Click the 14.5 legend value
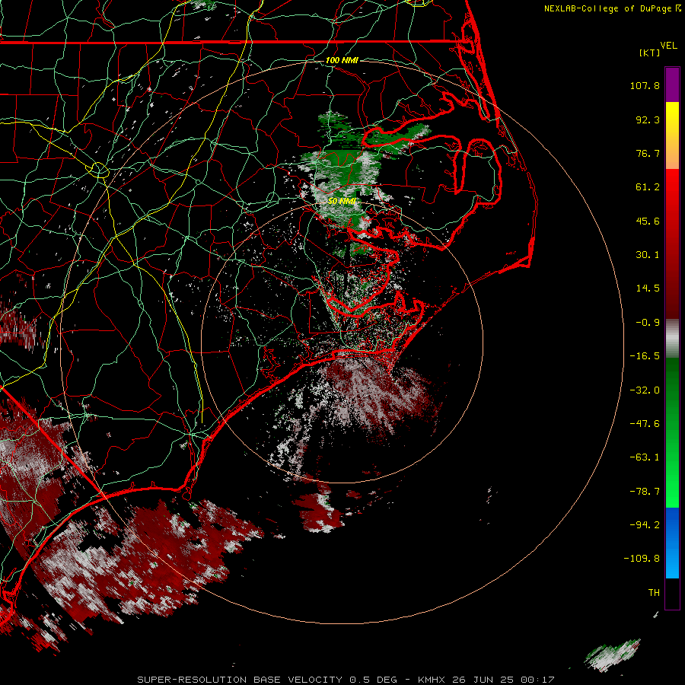 [648, 288]
